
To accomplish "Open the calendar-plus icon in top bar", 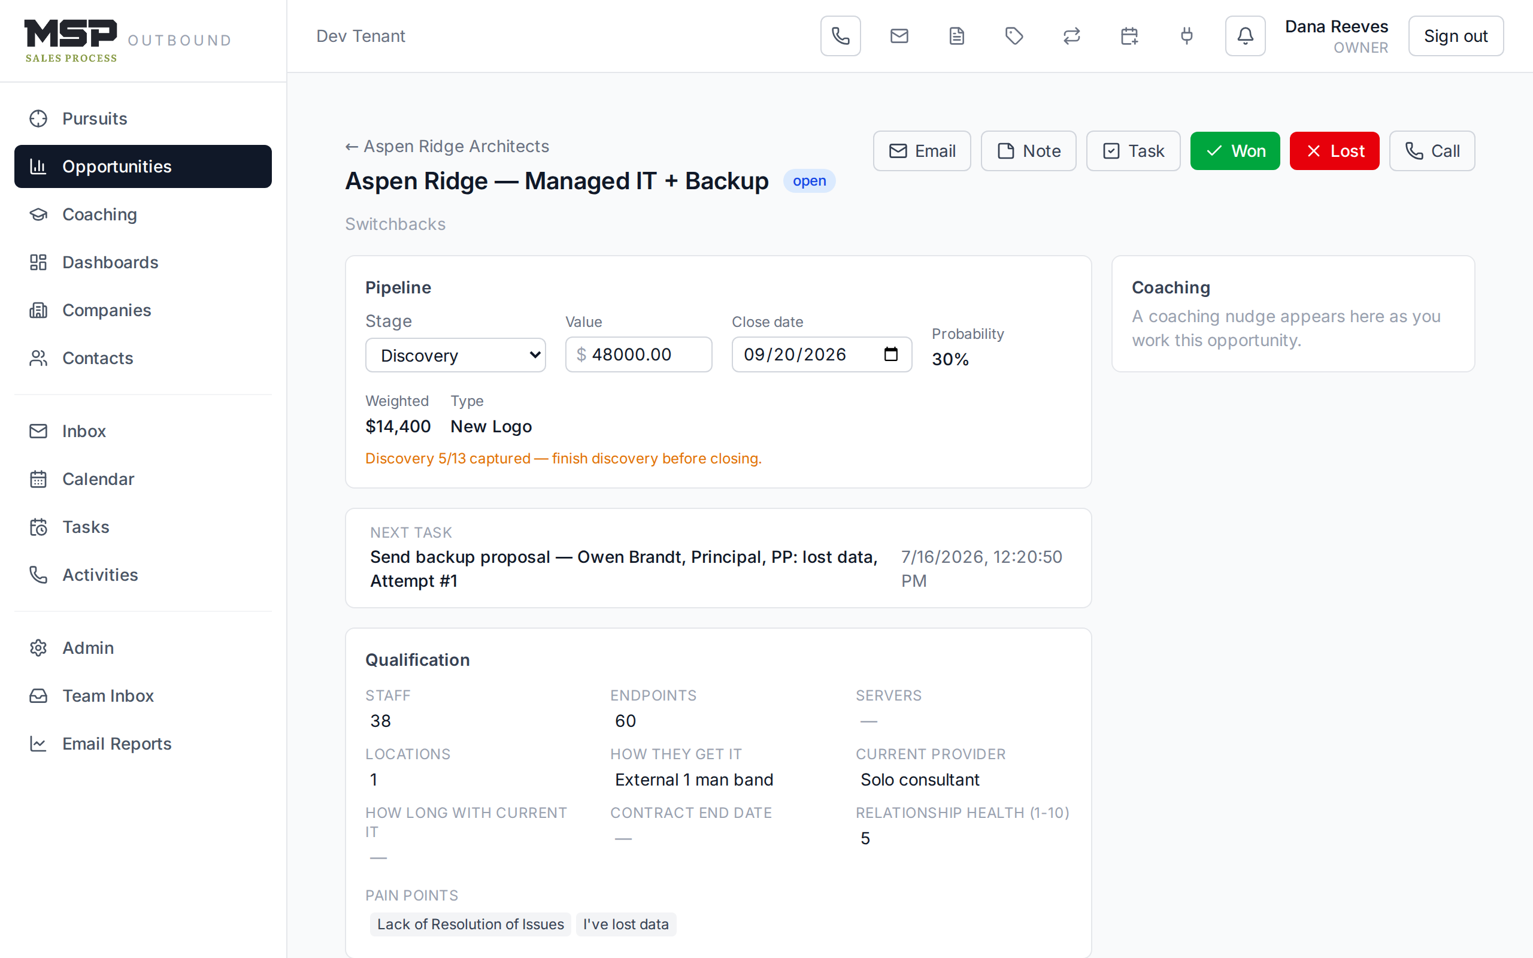I will [1129, 36].
